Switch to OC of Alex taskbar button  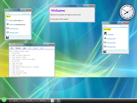pyautogui.click(x=29, y=100)
